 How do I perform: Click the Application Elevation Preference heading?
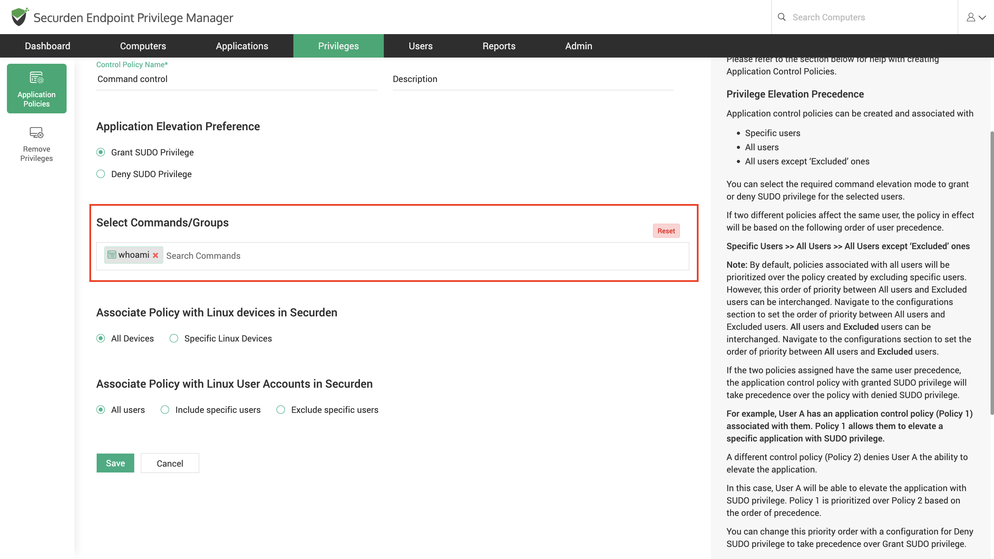178,126
